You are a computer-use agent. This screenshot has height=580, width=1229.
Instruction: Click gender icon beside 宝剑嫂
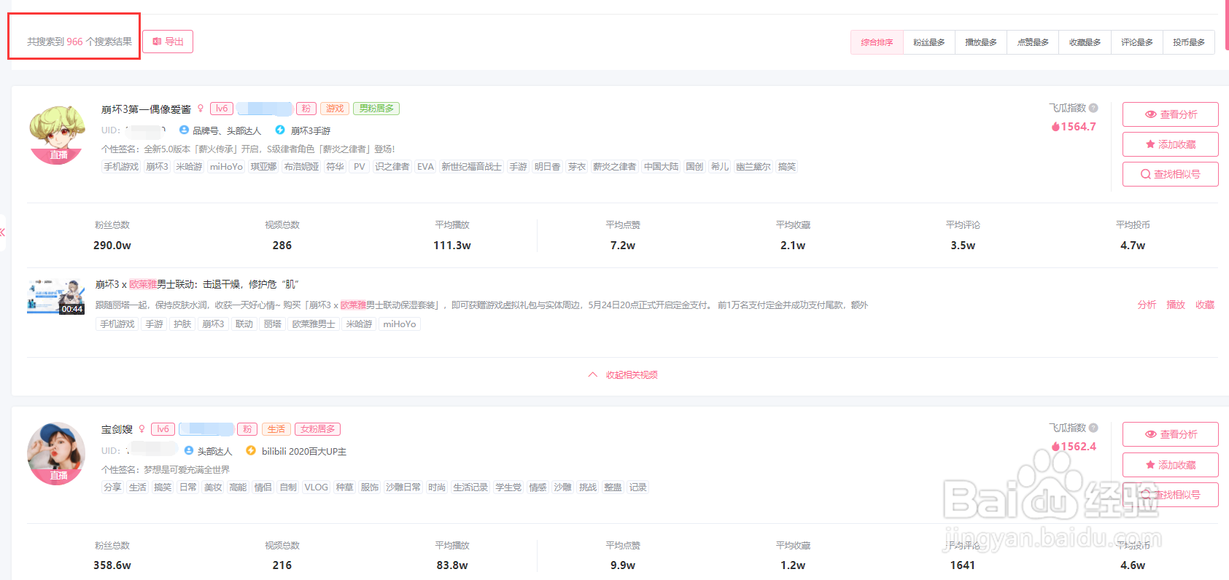(142, 429)
